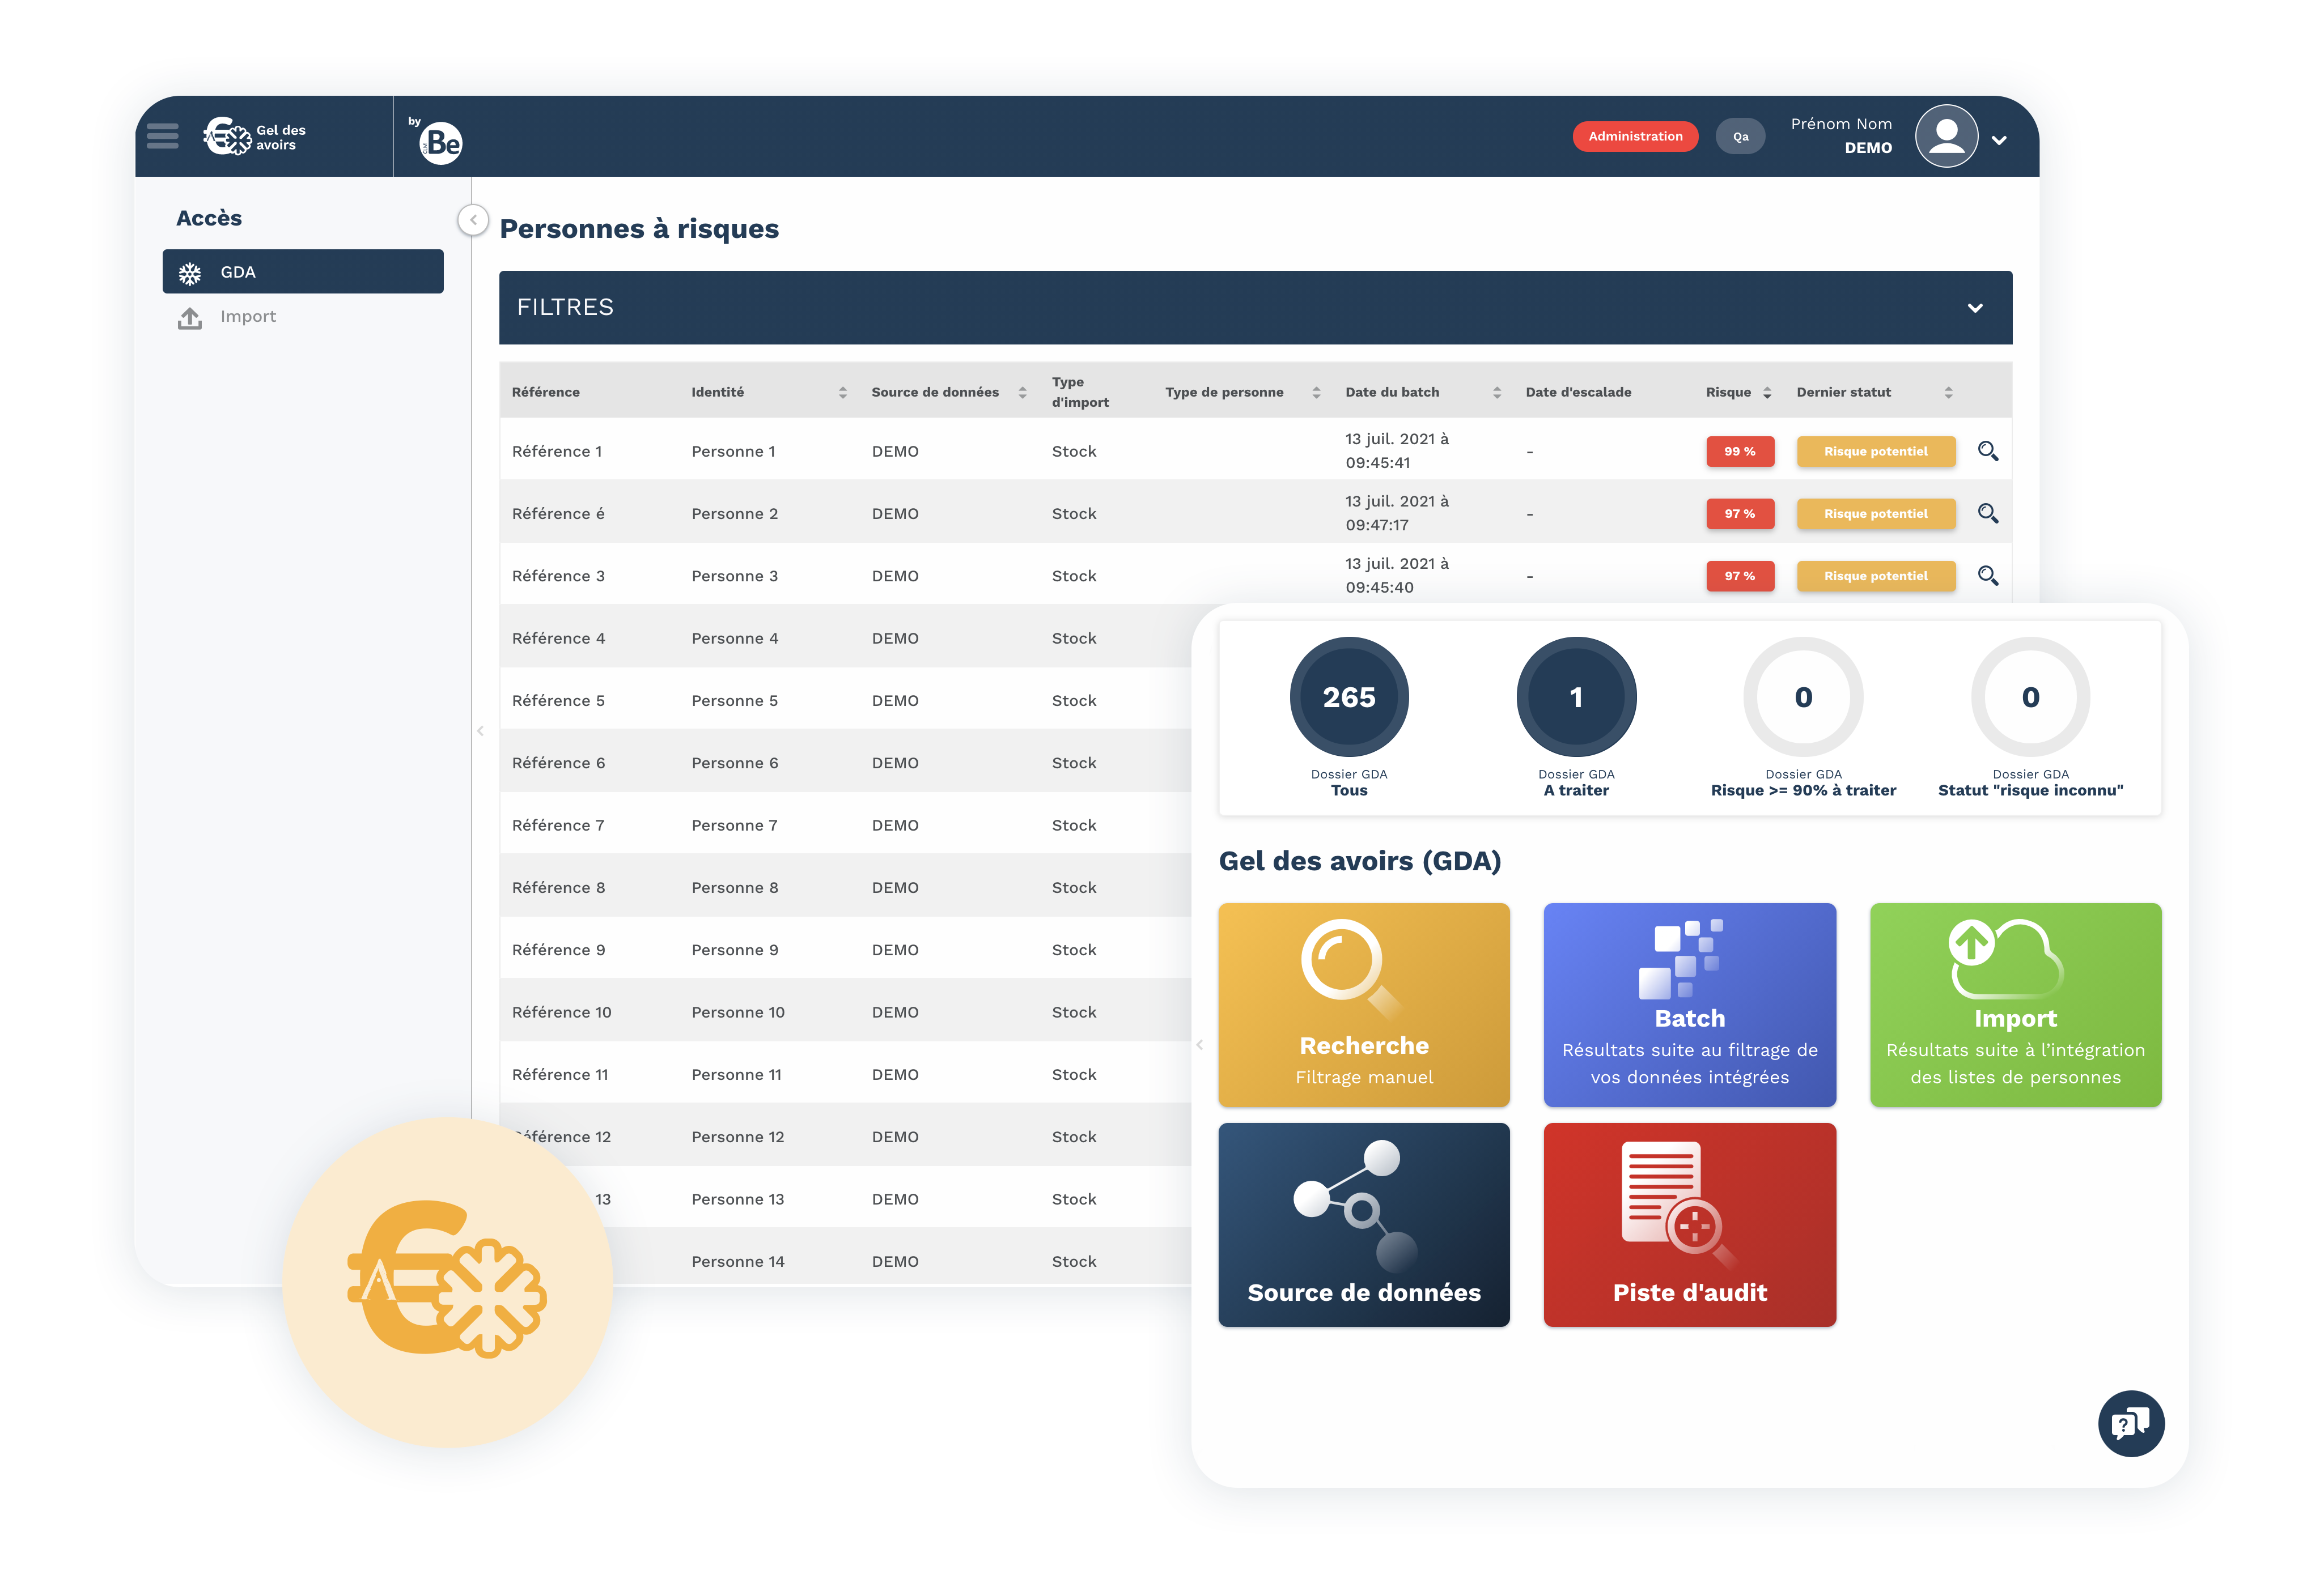Click the 265 Dossier GDA Tous counter

(1348, 696)
